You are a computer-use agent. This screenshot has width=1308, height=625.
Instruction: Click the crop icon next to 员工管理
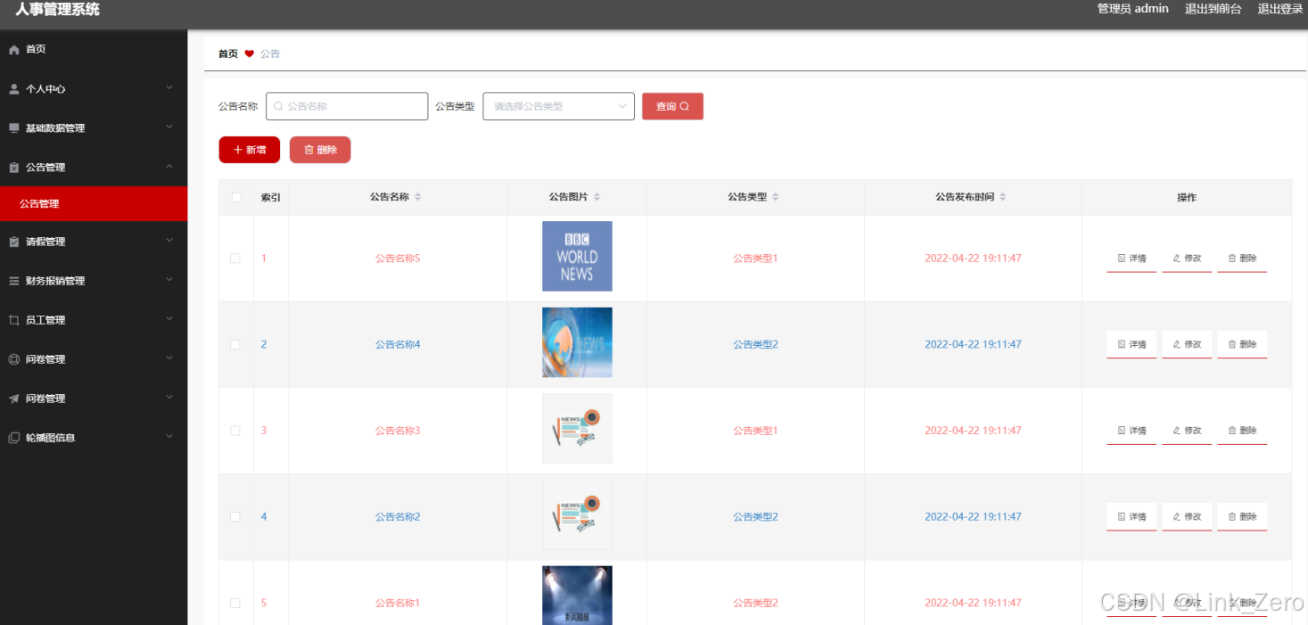point(13,320)
